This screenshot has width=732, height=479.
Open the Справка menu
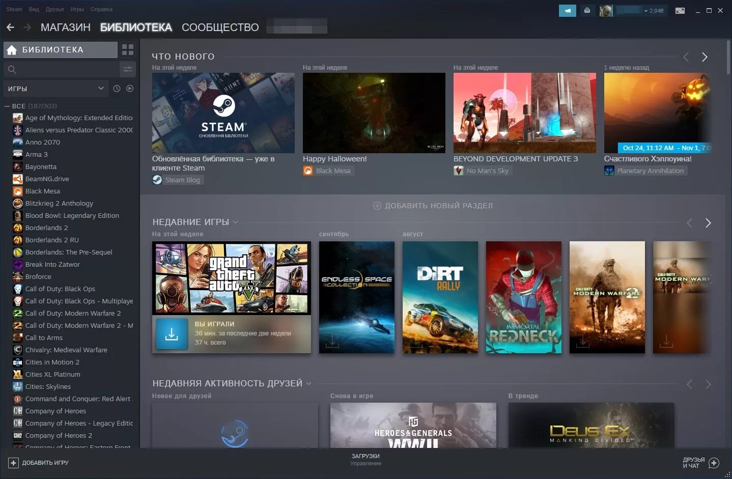tap(101, 9)
